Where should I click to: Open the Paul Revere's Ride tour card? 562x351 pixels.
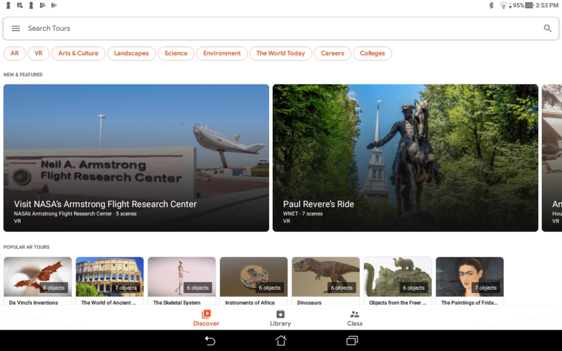tap(405, 158)
